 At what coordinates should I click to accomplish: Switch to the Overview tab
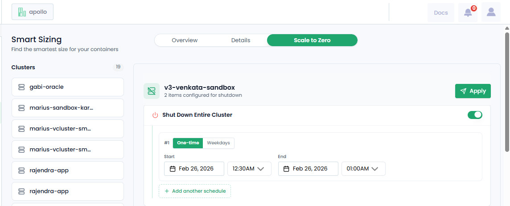pos(185,40)
